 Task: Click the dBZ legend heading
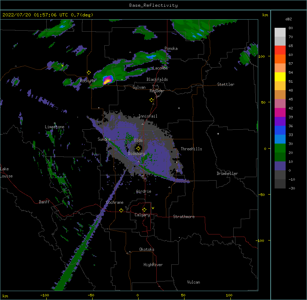288,19
